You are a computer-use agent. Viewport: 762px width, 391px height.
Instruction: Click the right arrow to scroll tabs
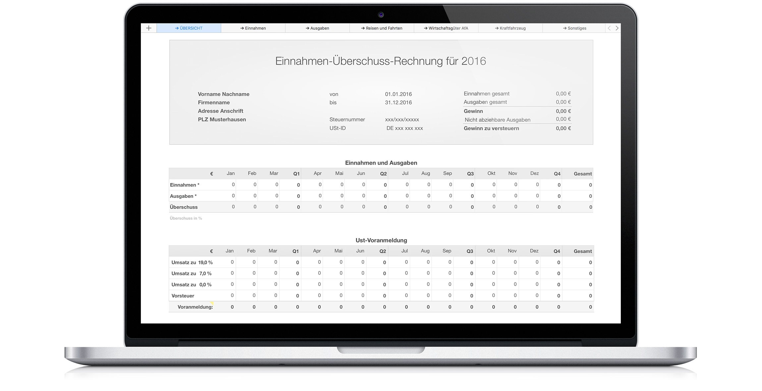[x=617, y=28]
